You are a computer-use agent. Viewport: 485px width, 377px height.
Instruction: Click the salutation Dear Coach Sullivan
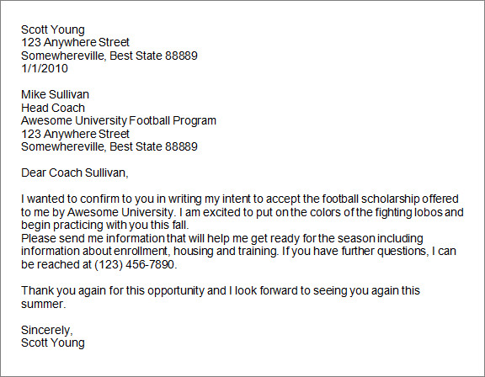75,173
